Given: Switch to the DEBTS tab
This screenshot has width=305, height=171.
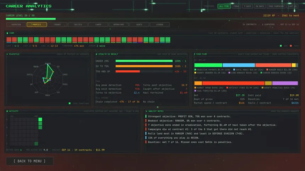Looking at the screenshot, I should pos(139,25).
